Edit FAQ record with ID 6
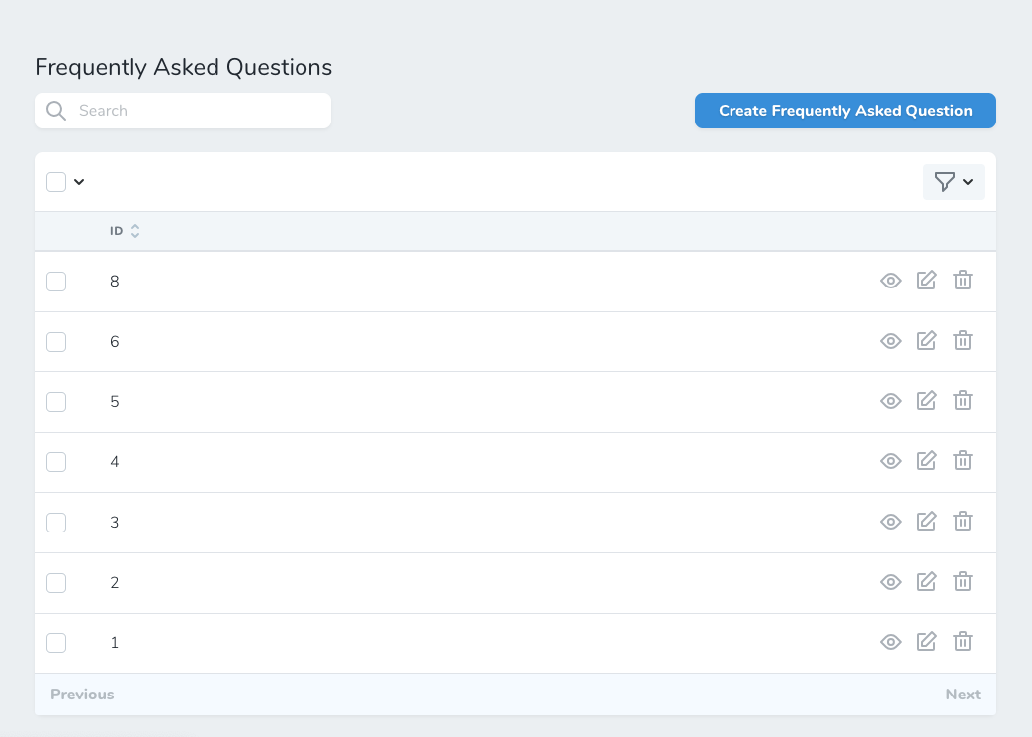This screenshot has width=1032, height=737. 926,341
